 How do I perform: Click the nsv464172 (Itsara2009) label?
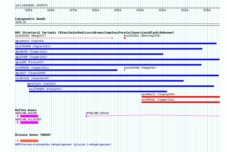(158, 94)
